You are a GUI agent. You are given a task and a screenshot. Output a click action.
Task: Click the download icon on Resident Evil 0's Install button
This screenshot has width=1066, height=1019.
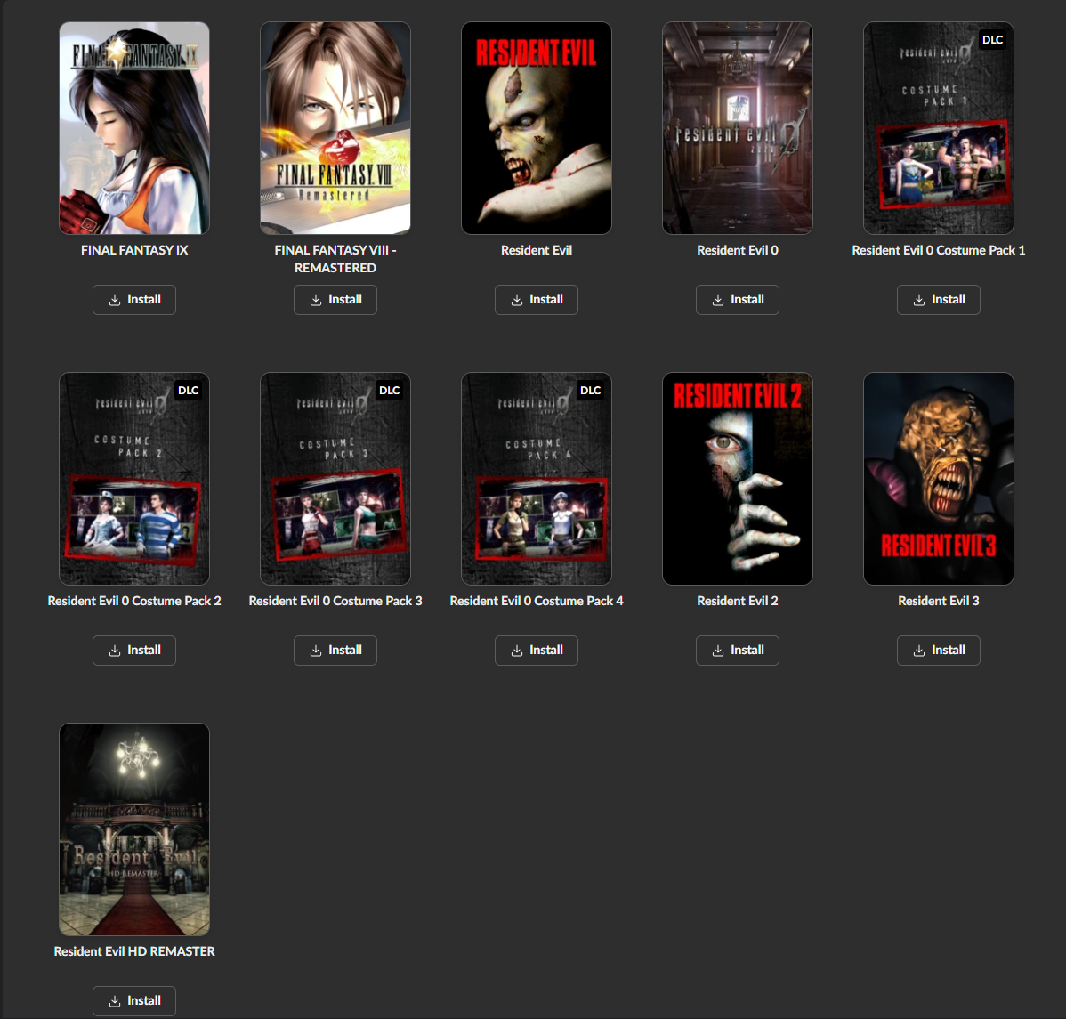click(718, 299)
